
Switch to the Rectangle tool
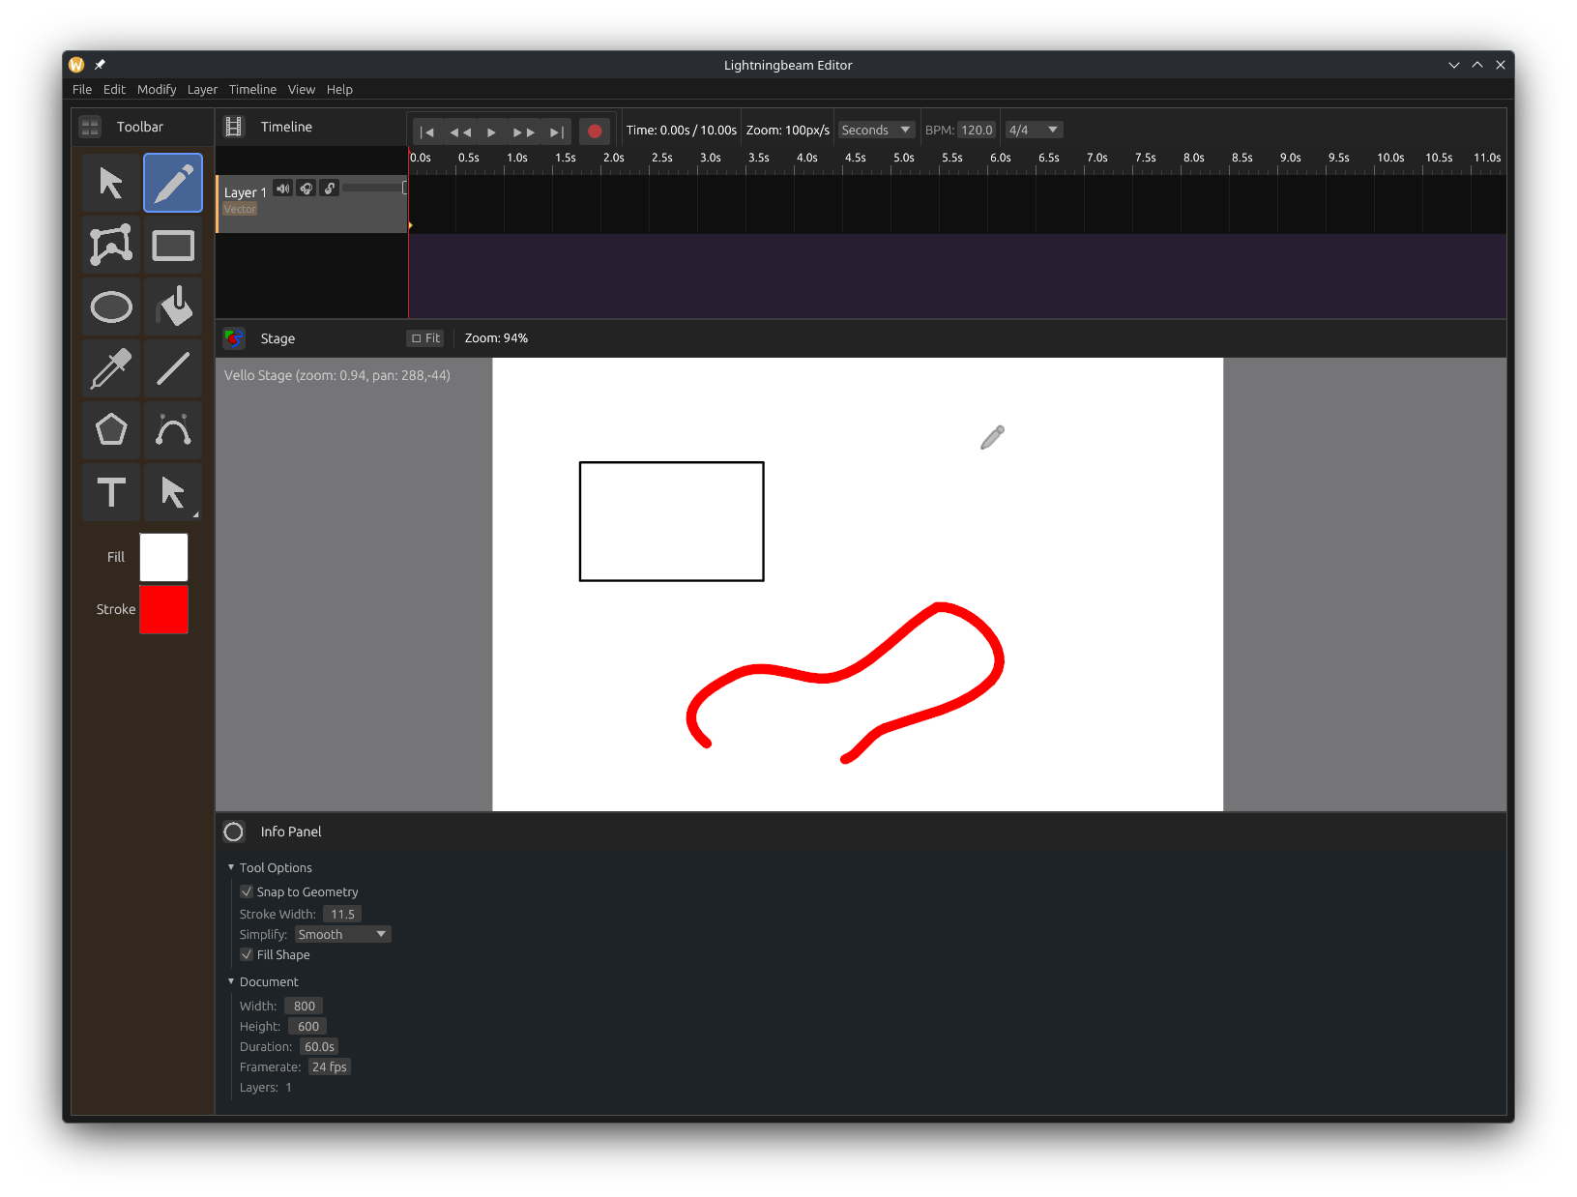[x=173, y=245]
